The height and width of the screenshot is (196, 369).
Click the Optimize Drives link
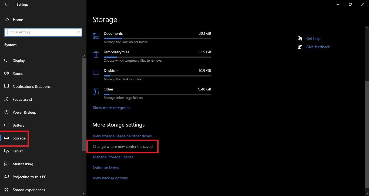click(106, 167)
